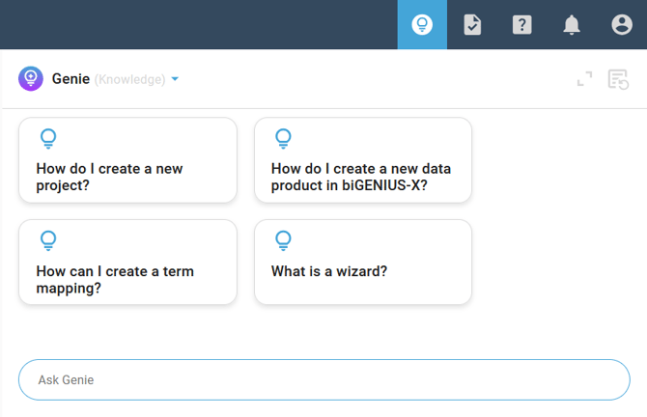This screenshot has height=417, width=647.
Task: Open the user account profile icon
Action: (x=622, y=25)
